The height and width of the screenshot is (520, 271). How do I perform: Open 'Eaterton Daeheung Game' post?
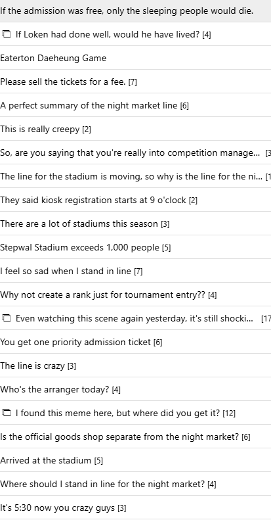pyautogui.click(x=53, y=58)
